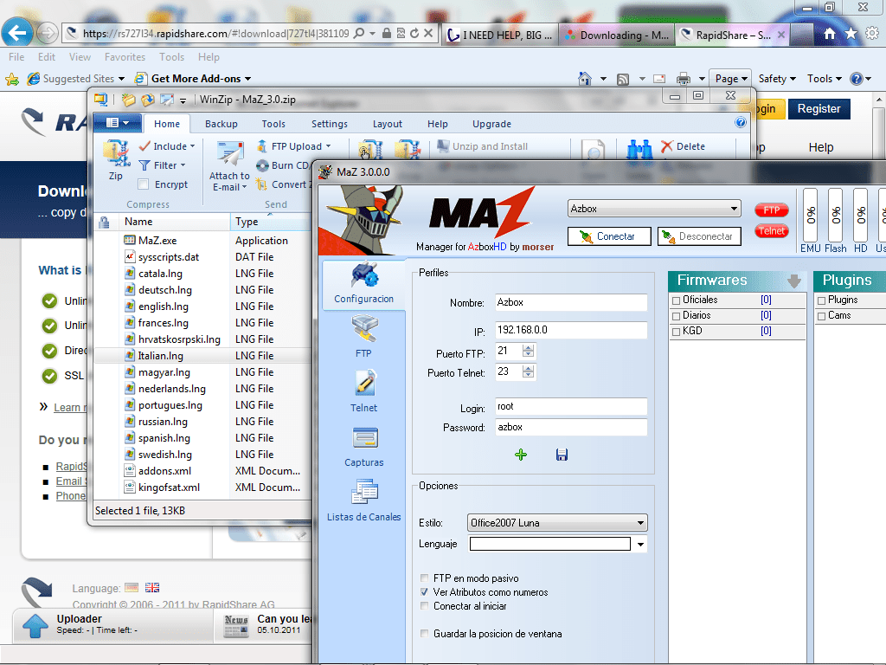
Task: Click the green plus add-profile icon
Action: (521, 455)
